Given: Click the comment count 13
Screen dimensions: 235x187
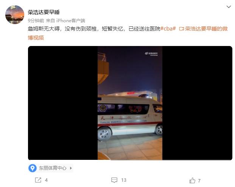Looking at the screenshot, I should pos(124,180).
